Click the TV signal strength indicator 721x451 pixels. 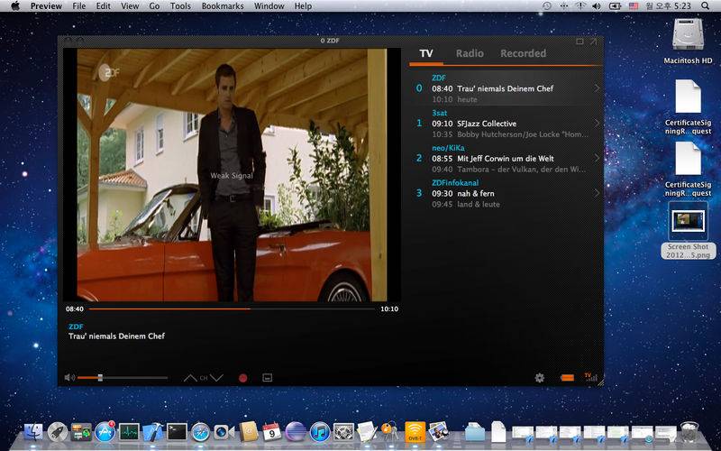[591, 377]
